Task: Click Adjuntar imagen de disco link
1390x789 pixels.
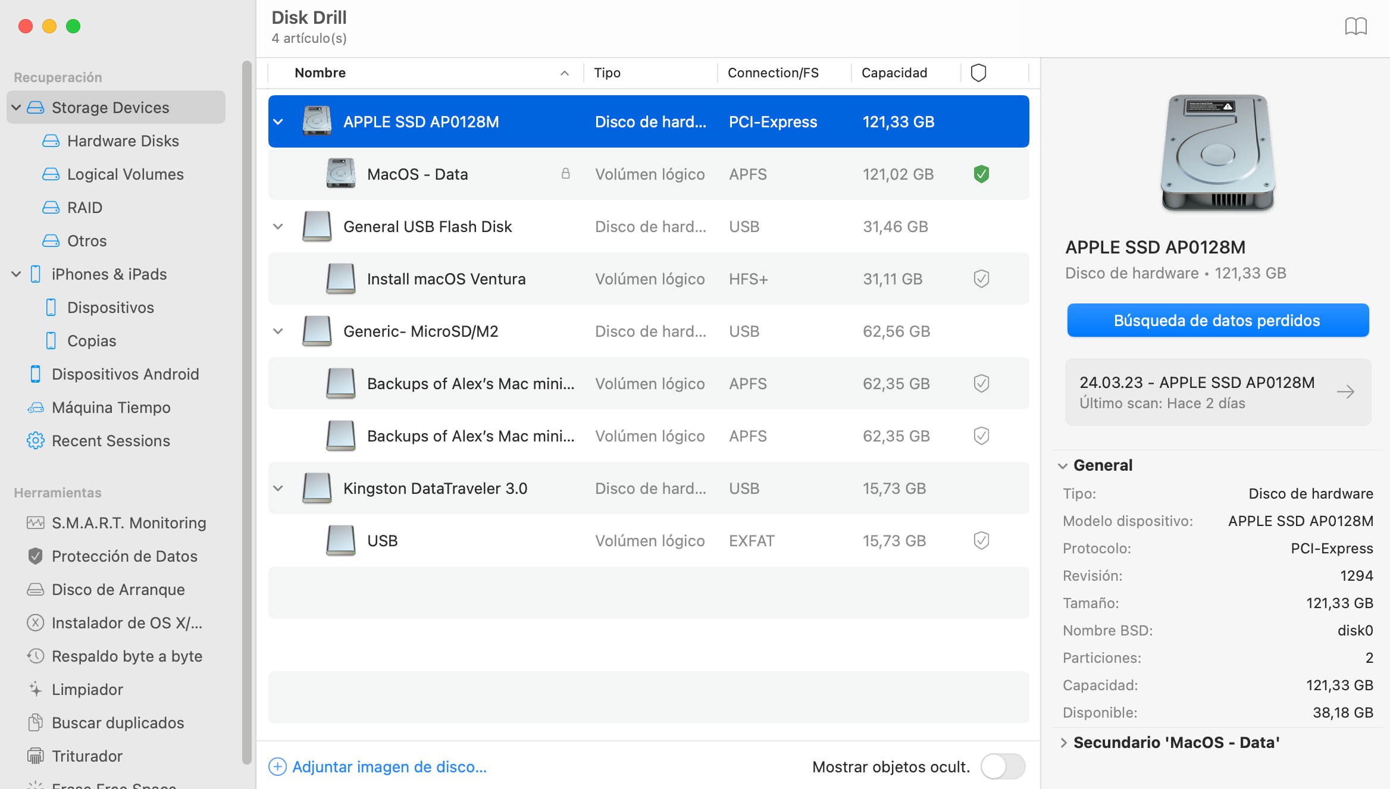Action: (389, 766)
